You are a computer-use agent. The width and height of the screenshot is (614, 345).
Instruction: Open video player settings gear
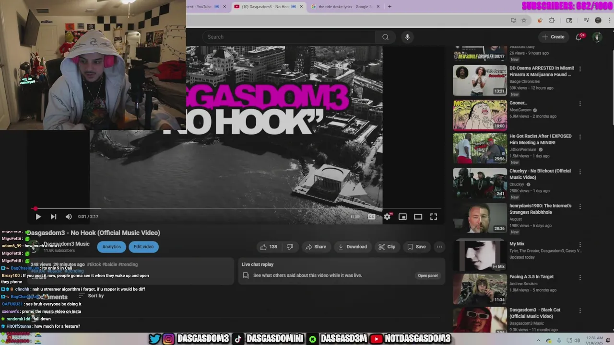[387, 217]
